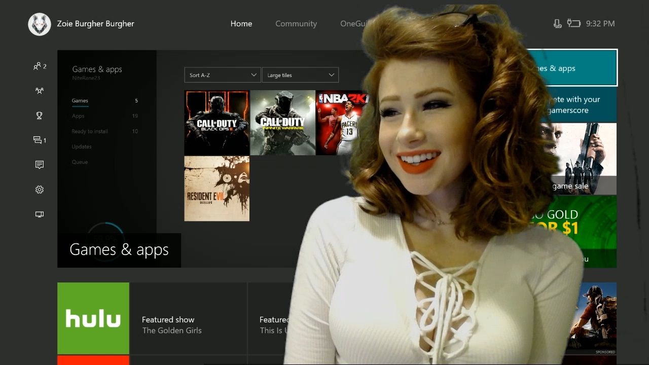Launch Call of Duty Black Ops III
The image size is (649, 365).
tap(217, 123)
